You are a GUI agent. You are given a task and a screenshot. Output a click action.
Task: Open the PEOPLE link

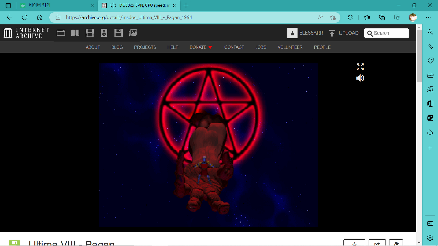tap(322, 47)
